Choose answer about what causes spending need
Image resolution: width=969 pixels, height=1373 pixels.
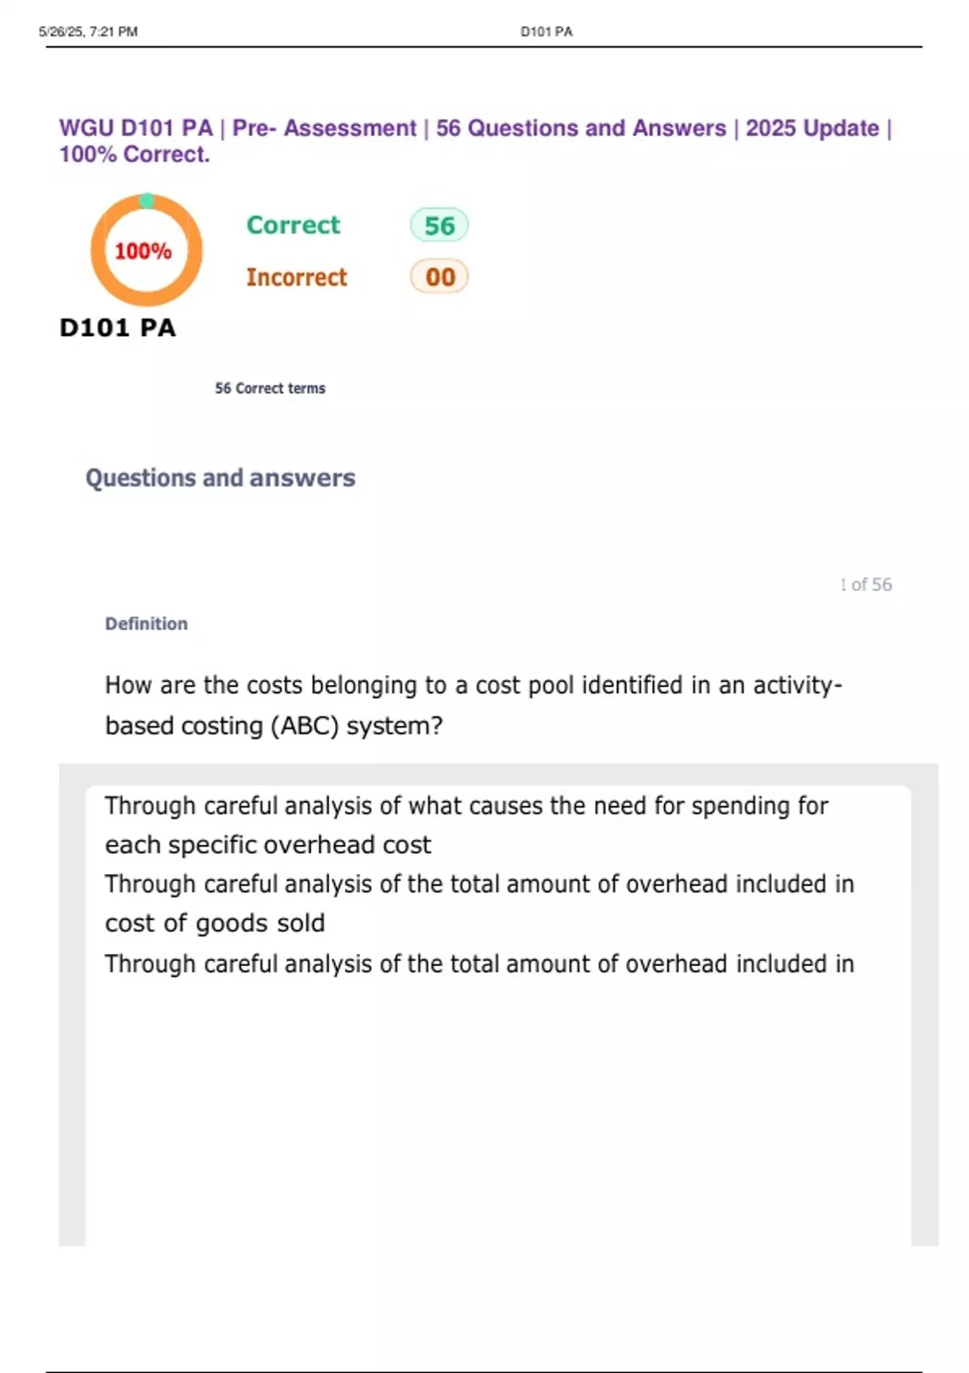(467, 825)
